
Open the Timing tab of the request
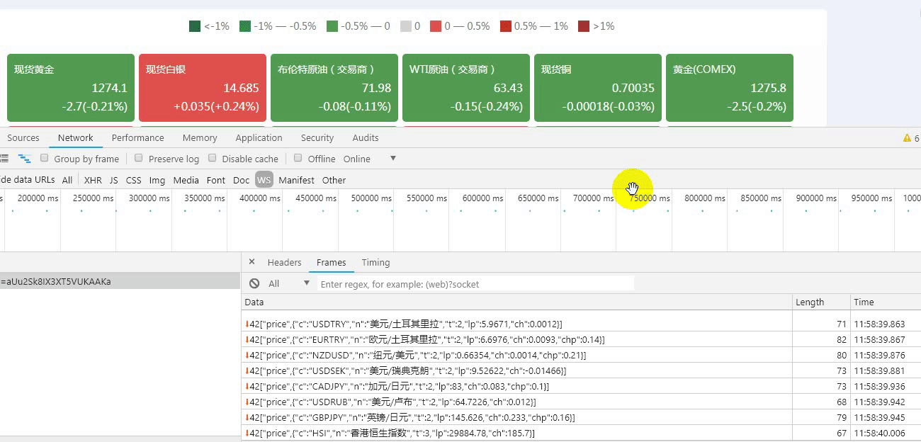(375, 263)
